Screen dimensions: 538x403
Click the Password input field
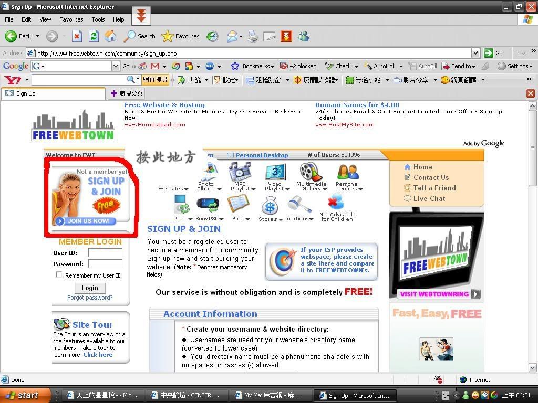tap(105, 263)
